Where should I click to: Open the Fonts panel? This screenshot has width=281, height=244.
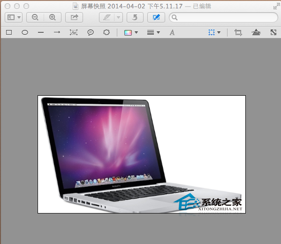(172, 32)
